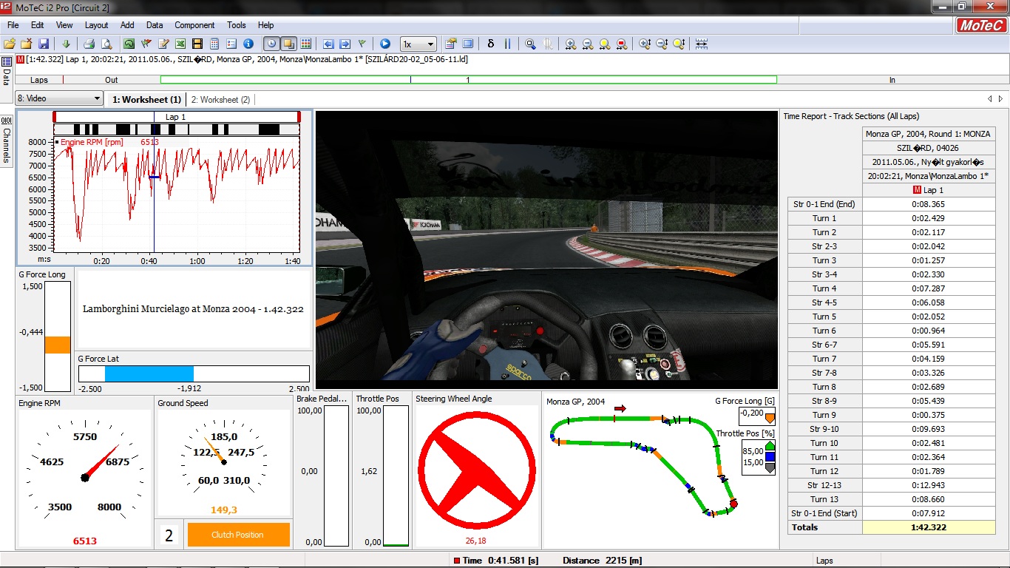Open the Help menu
1010x568 pixels.
point(265,25)
